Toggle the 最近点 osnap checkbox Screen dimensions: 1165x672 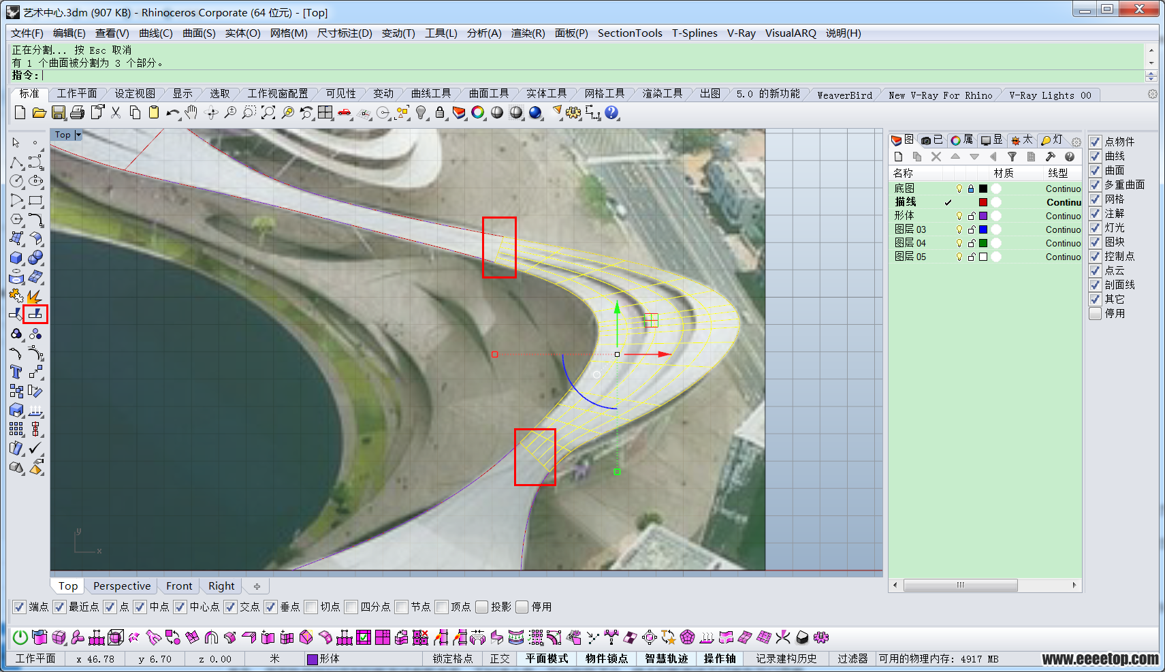[x=59, y=607]
